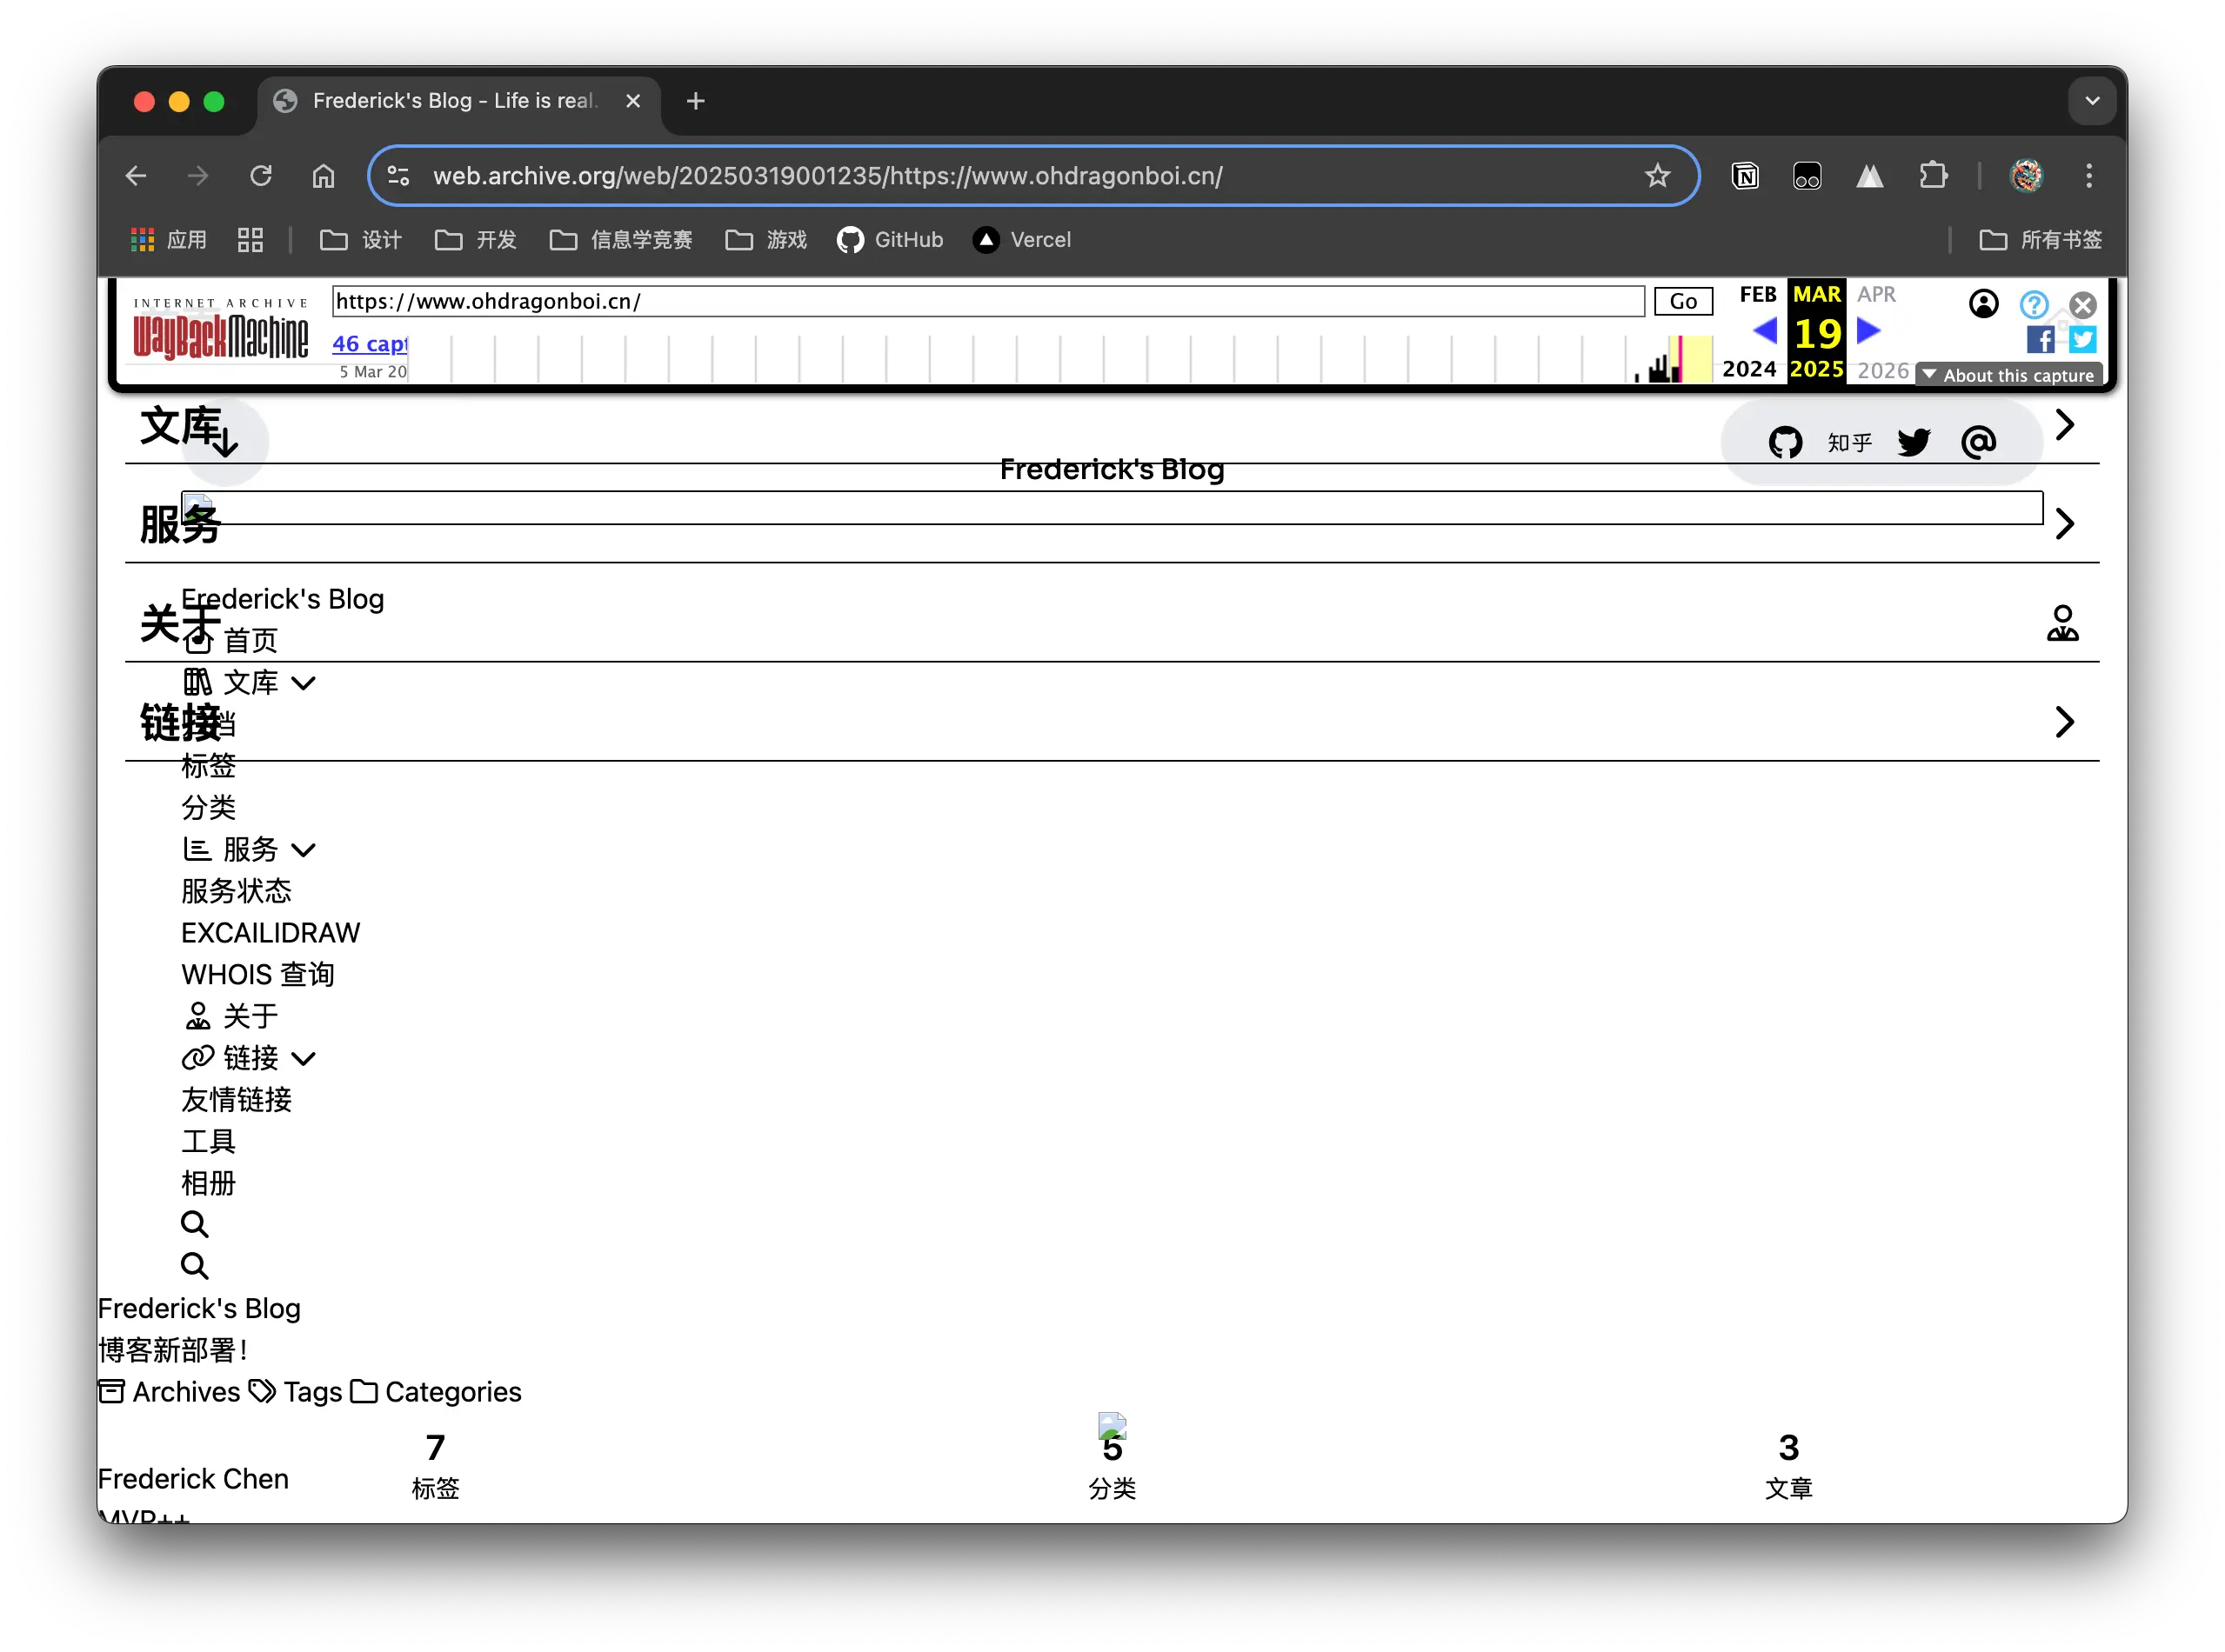Close the Wayback Machine toolbar
The width and height of the screenshot is (2225, 1652).
click(x=2082, y=304)
